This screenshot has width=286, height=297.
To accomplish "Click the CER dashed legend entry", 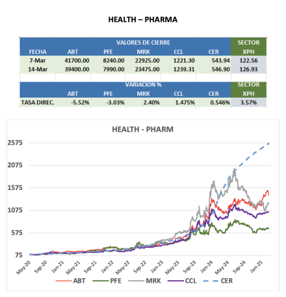I will point(218,281).
